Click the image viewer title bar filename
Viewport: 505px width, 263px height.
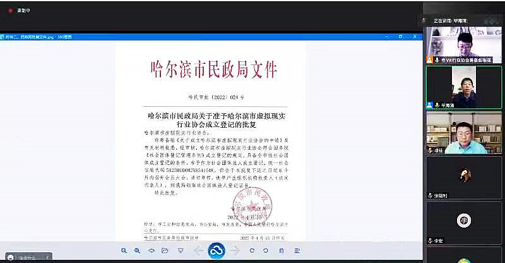37,37
